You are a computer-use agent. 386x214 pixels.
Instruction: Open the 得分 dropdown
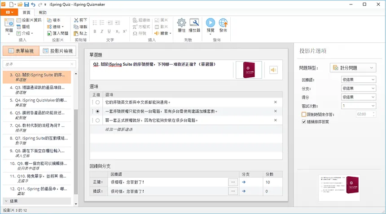(359, 97)
